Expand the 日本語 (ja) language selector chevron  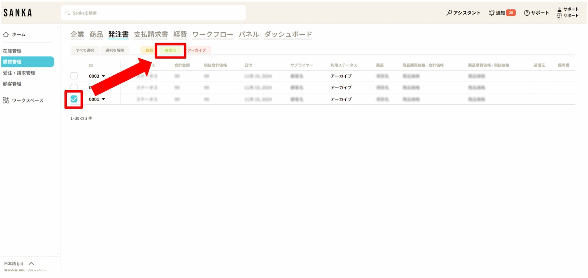[x=31, y=263]
